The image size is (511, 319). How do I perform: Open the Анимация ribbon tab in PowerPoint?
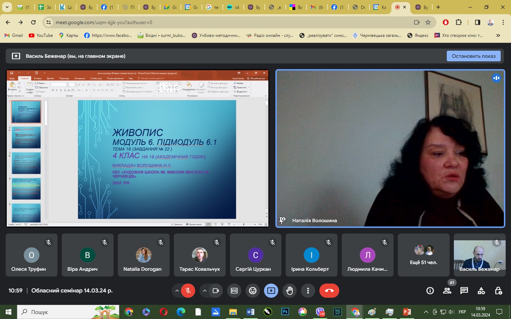pos(80,78)
